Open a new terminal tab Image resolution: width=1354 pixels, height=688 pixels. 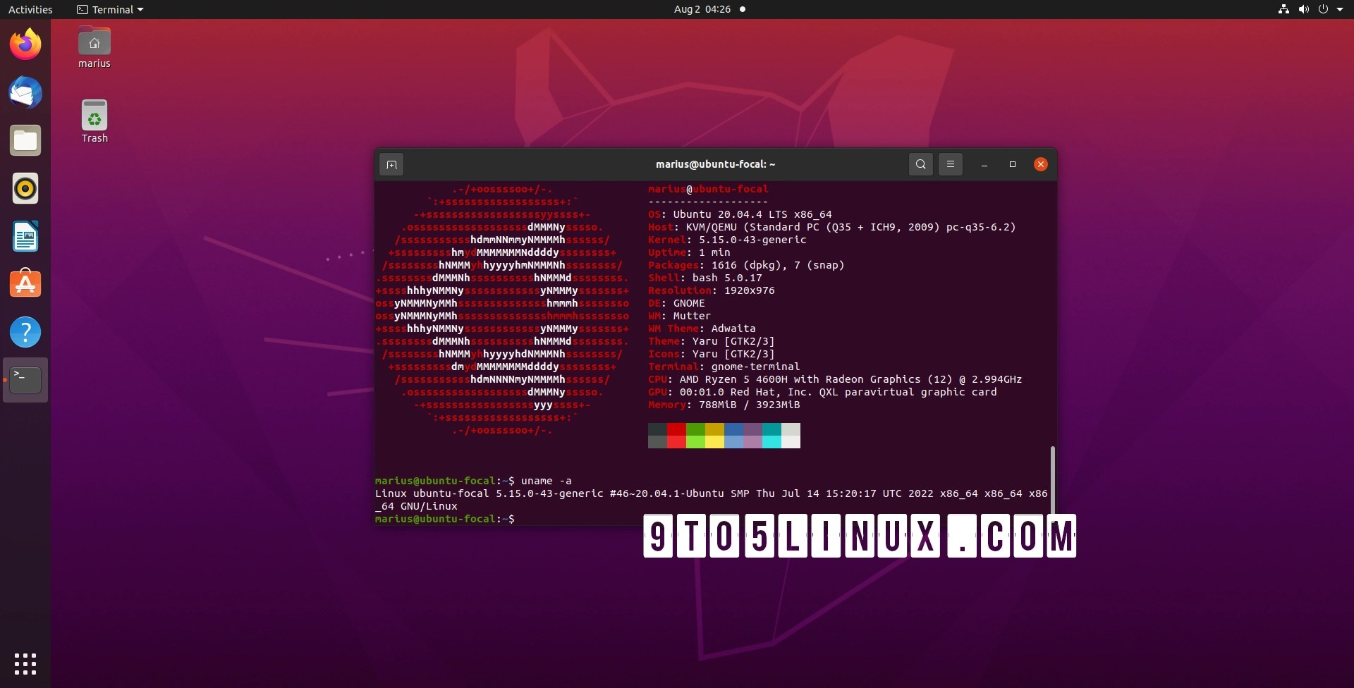coord(391,164)
